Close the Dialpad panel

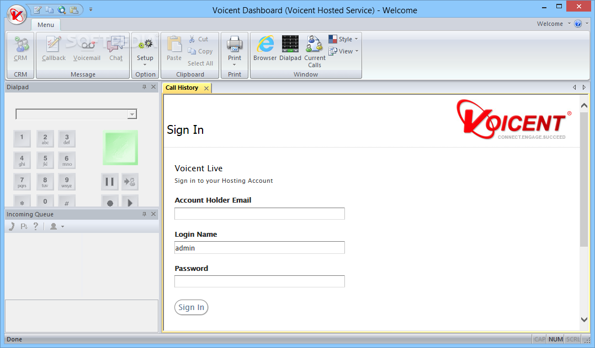tap(153, 87)
